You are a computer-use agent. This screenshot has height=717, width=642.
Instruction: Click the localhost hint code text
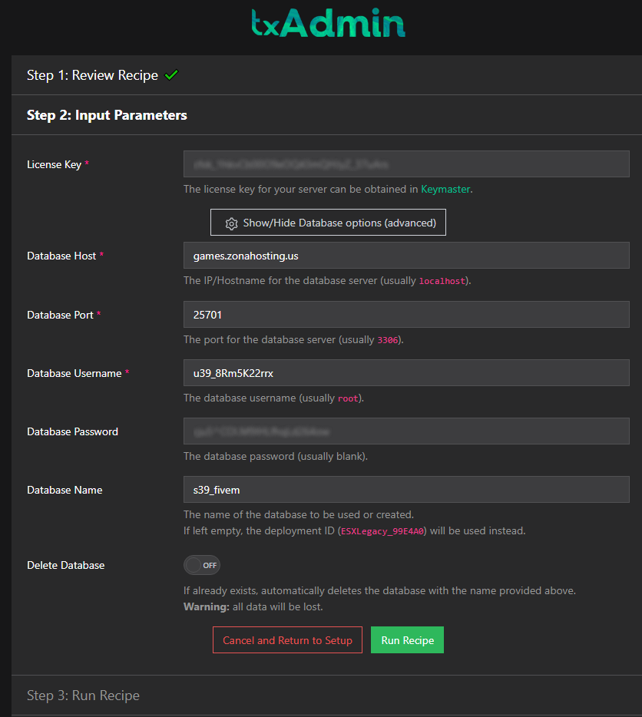pos(442,282)
